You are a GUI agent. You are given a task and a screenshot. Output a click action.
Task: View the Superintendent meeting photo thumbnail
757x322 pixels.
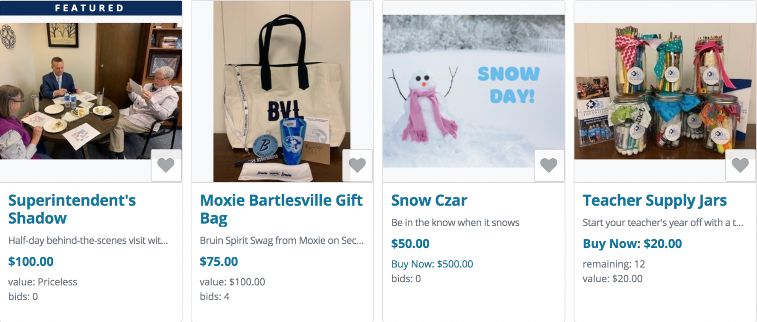click(x=91, y=91)
